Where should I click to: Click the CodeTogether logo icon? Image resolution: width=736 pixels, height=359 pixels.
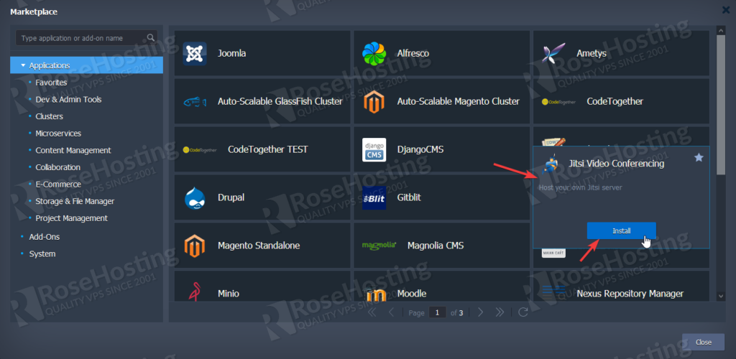(x=558, y=102)
